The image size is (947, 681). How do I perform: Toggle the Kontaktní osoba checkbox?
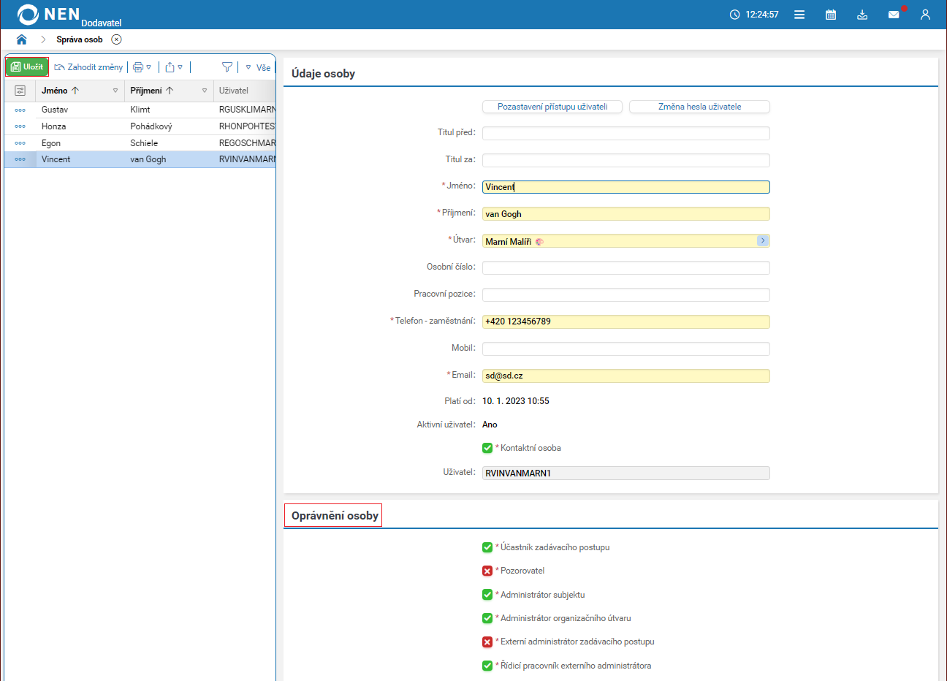coord(487,448)
